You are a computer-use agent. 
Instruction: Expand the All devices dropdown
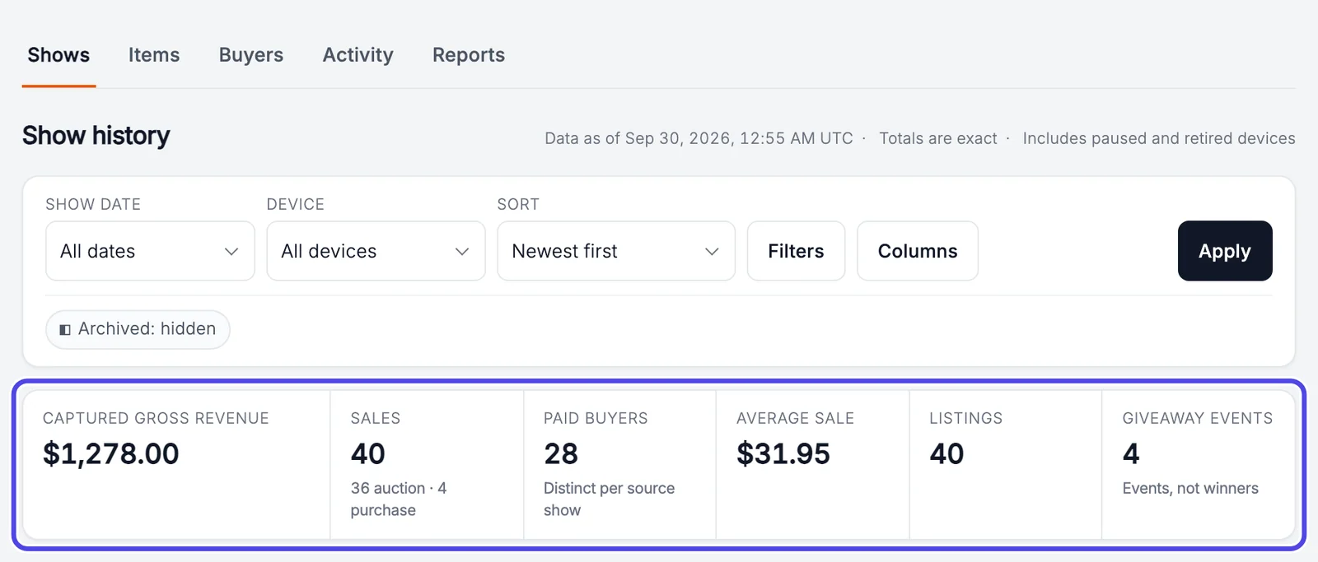(x=376, y=251)
